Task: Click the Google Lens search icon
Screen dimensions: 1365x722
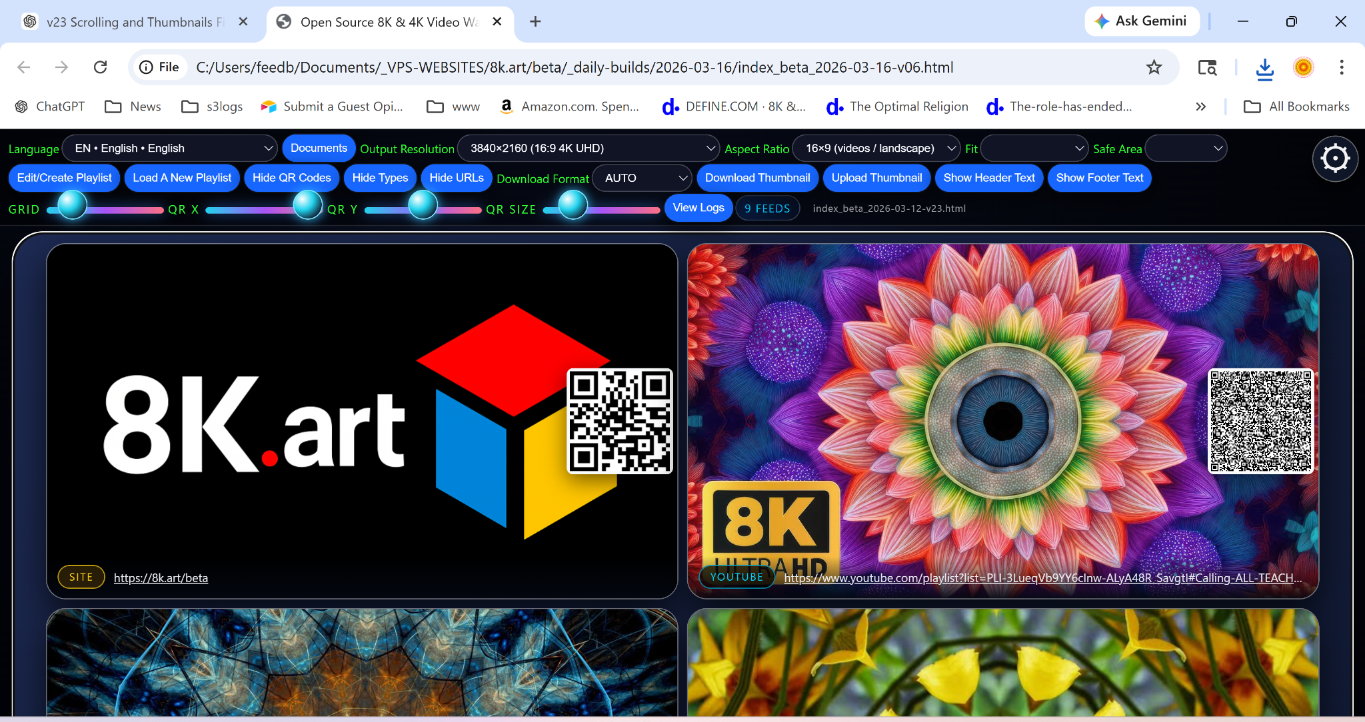Action: (x=1207, y=67)
